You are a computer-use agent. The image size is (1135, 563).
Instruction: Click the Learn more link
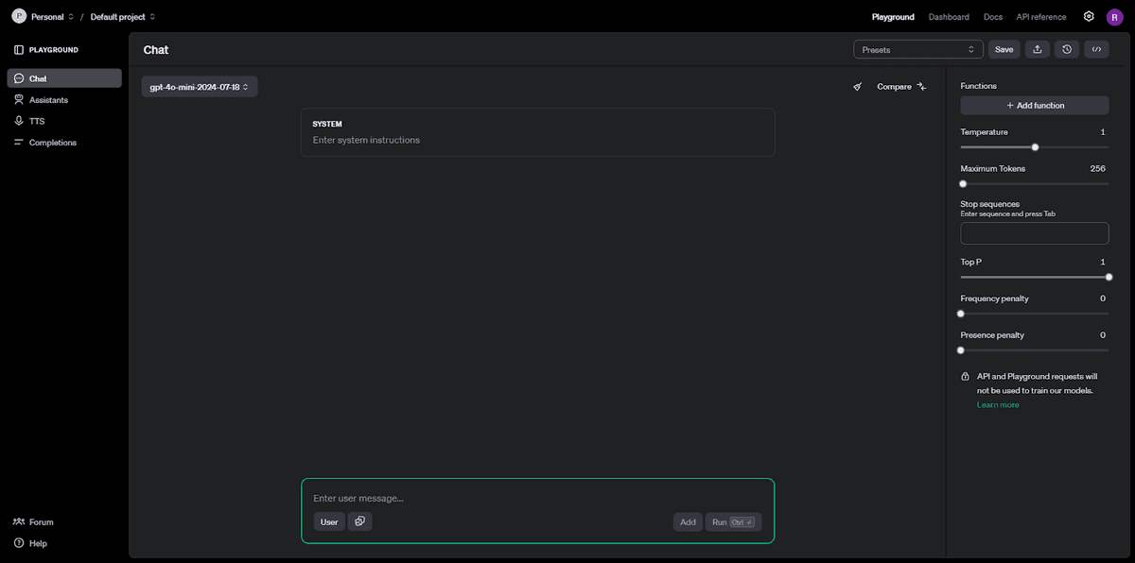[998, 405]
